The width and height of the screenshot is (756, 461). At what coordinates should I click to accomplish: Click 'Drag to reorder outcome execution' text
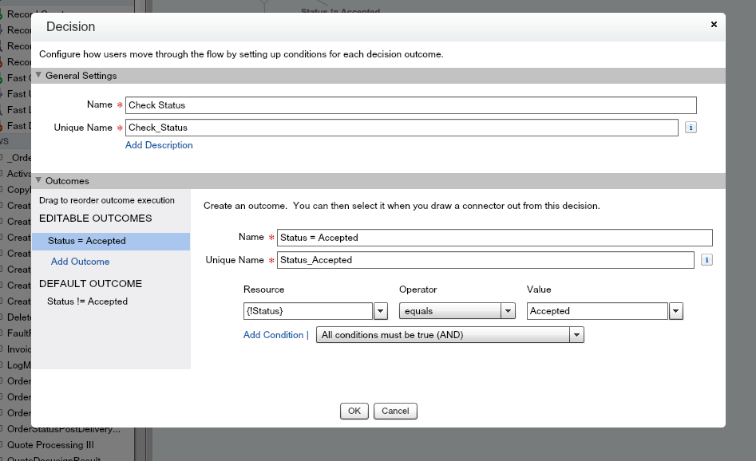106,200
